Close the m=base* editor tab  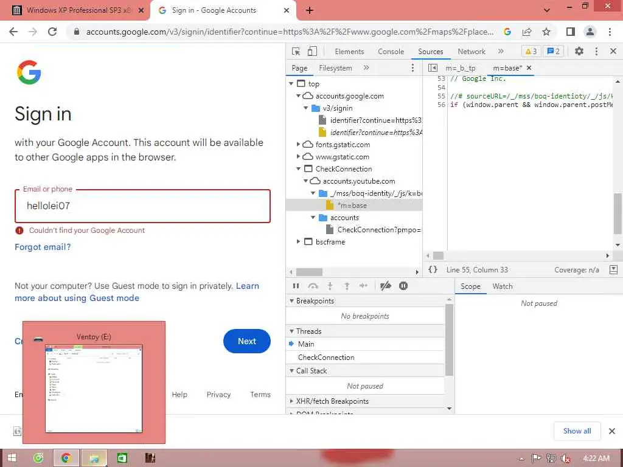coord(529,68)
